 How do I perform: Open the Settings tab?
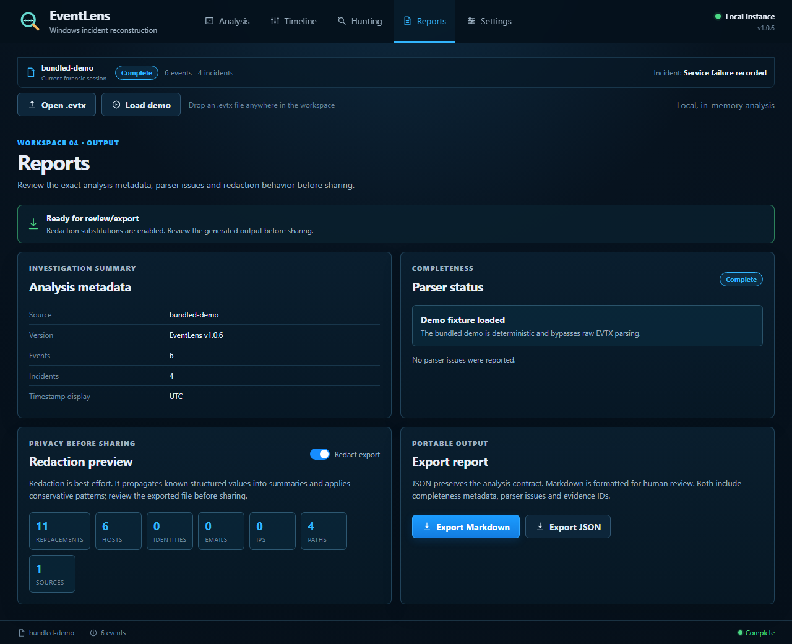[x=489, y=21]
